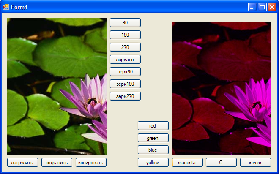Apply the 270 rotation button
This screenshot has height=174, width=279.
point(125,47)
